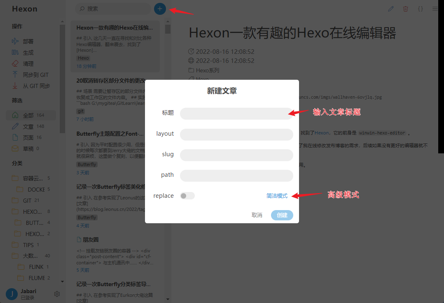444x303 pixels.
Task: Open the settings gear next to Jabari
Action: click(x=57, y=294)
